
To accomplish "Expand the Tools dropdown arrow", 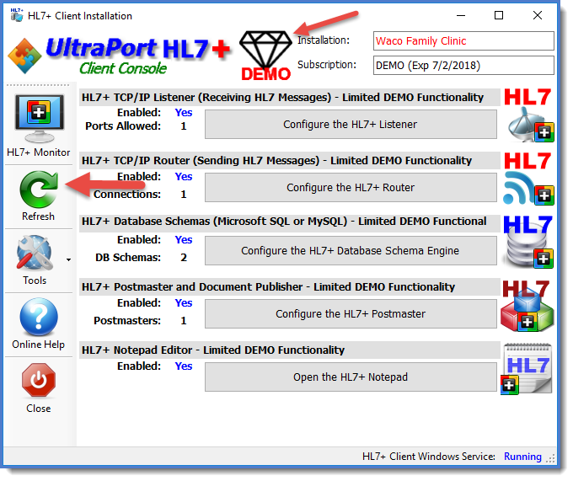I will (x=68, y=259).
